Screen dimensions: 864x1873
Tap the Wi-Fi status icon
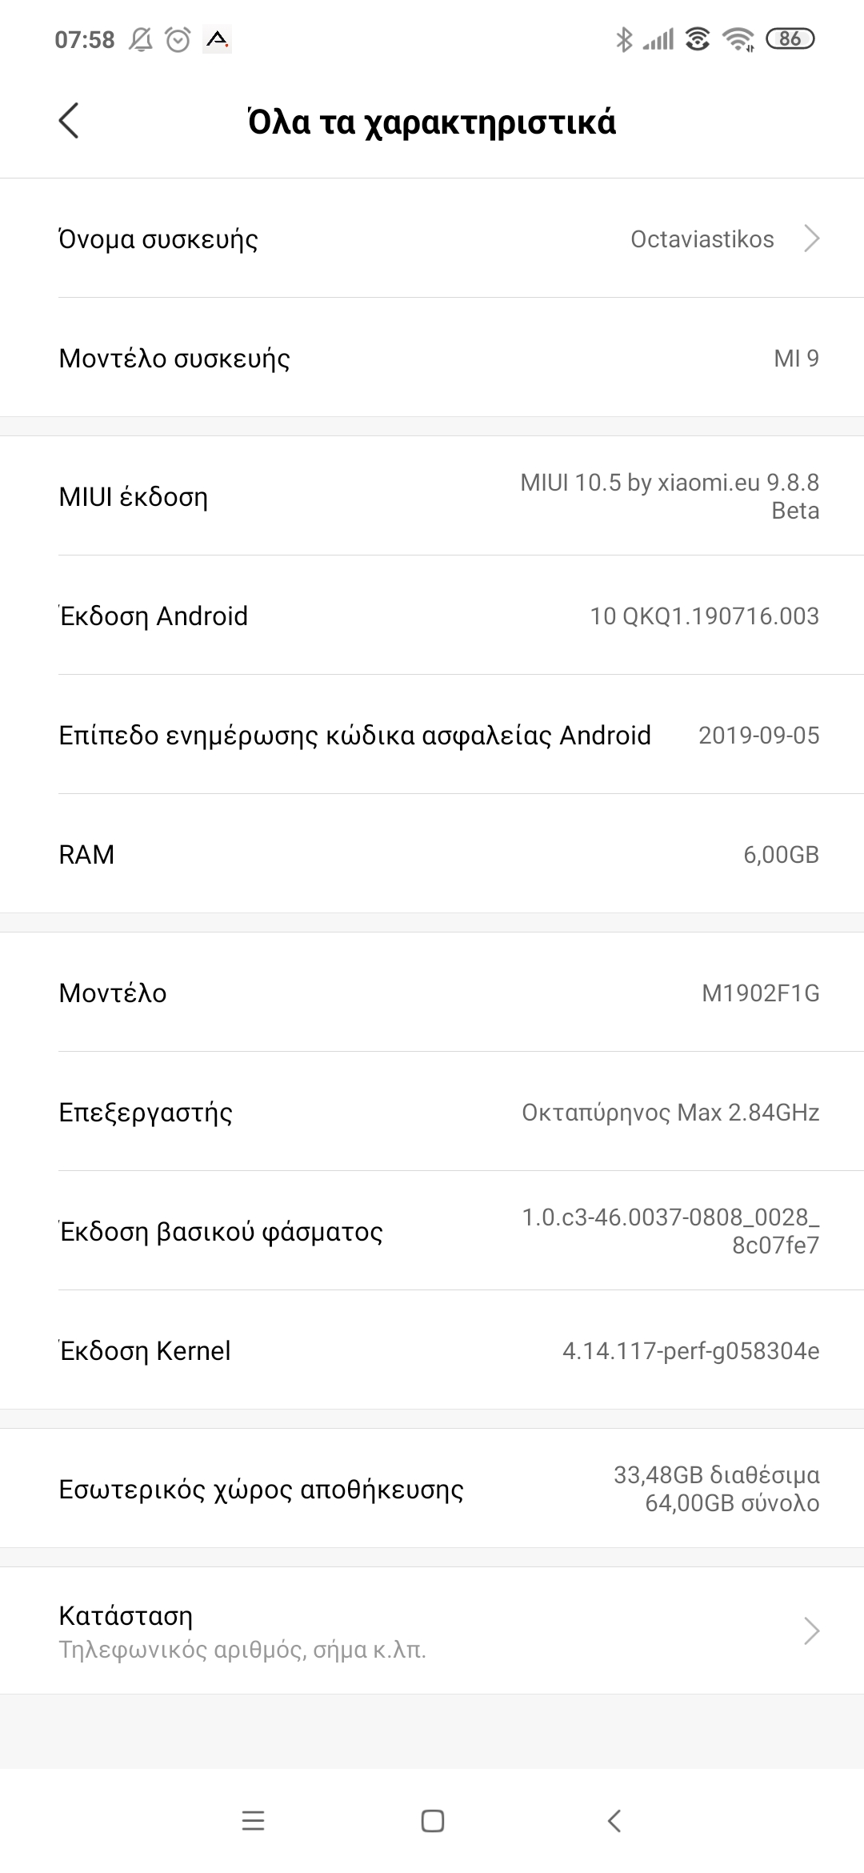(738, 39)
